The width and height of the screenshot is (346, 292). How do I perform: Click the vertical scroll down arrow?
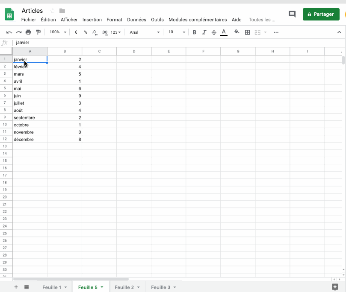point(343,274)
